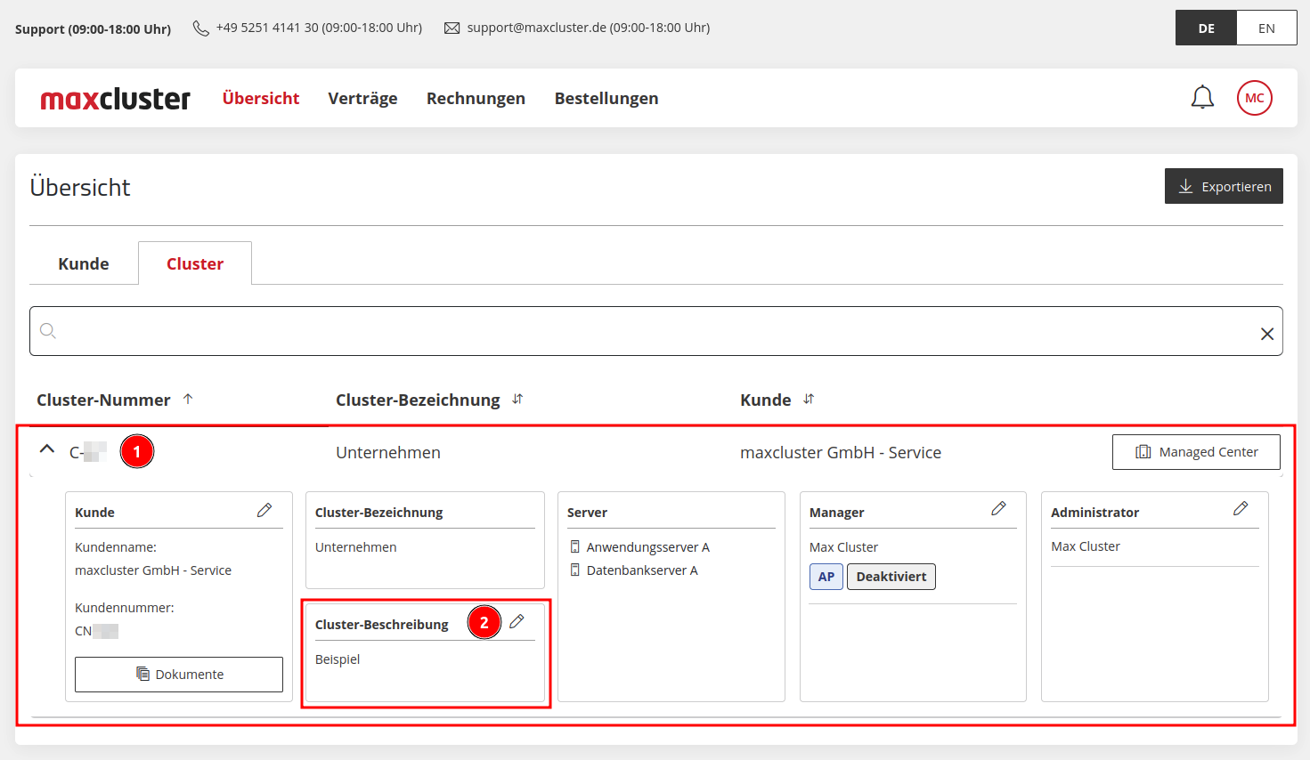Open the MC user avatar menu
The height and width of the screenshot is (760, 1310).
click(x=1255, y=98)
